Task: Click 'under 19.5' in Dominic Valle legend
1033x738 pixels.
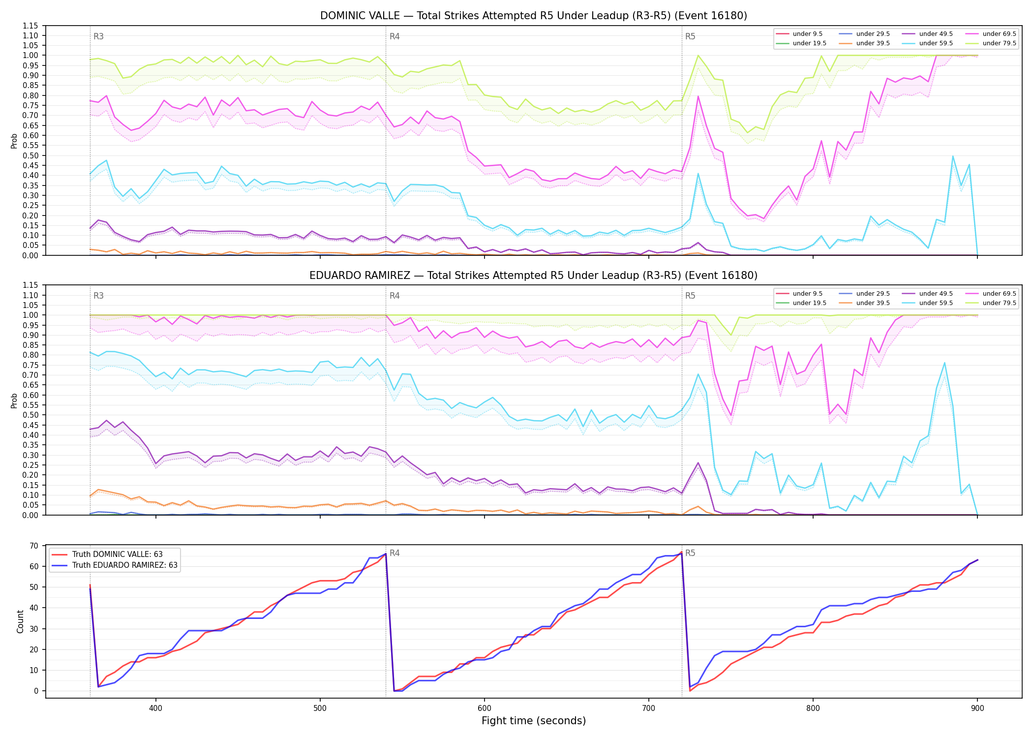Action: 810,43
